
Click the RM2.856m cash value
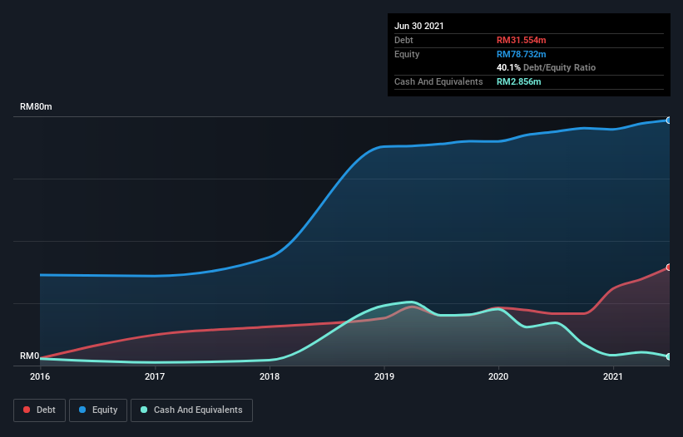pyautogui.click(x=518, y=81)
